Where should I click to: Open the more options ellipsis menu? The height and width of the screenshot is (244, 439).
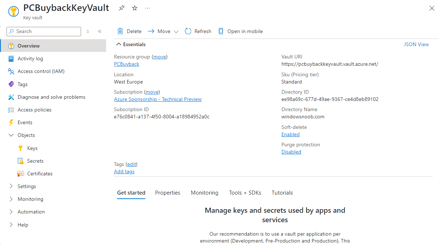pyautogui.click(x=147, y=8)
